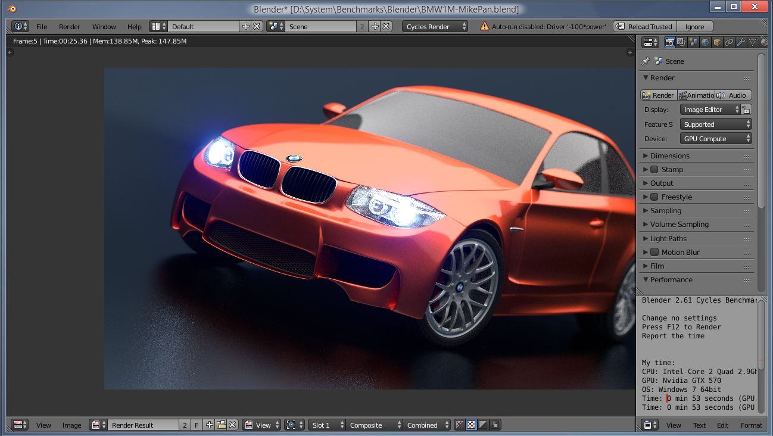Open the Combined pass dropdown
This screenshot has width=773, height=436.
(427, 425)
